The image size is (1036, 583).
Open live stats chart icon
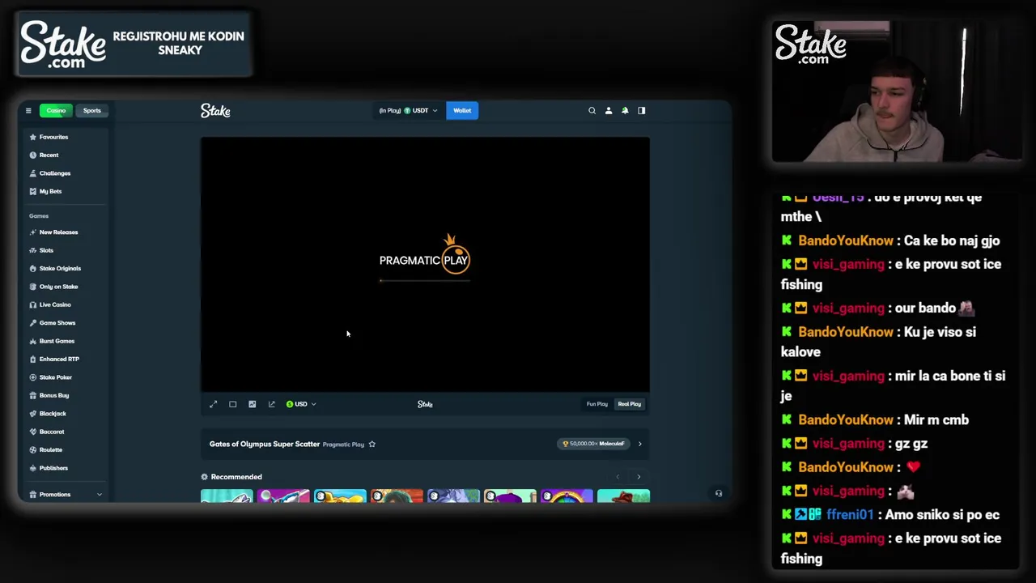(253, 404)
